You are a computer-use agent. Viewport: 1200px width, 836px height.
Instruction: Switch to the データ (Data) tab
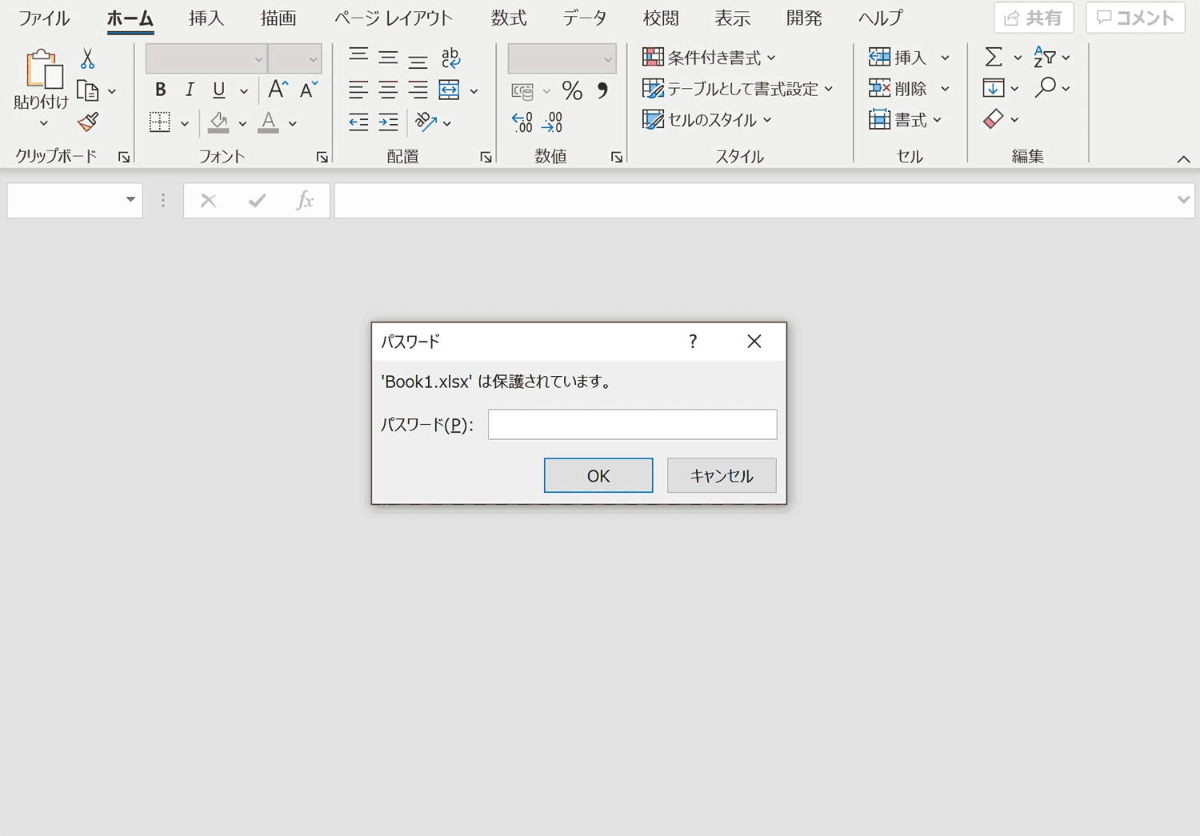click(x=585, y=18)
